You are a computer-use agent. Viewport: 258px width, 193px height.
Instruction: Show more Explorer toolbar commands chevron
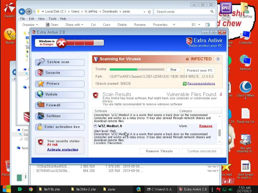pos(174,25)
